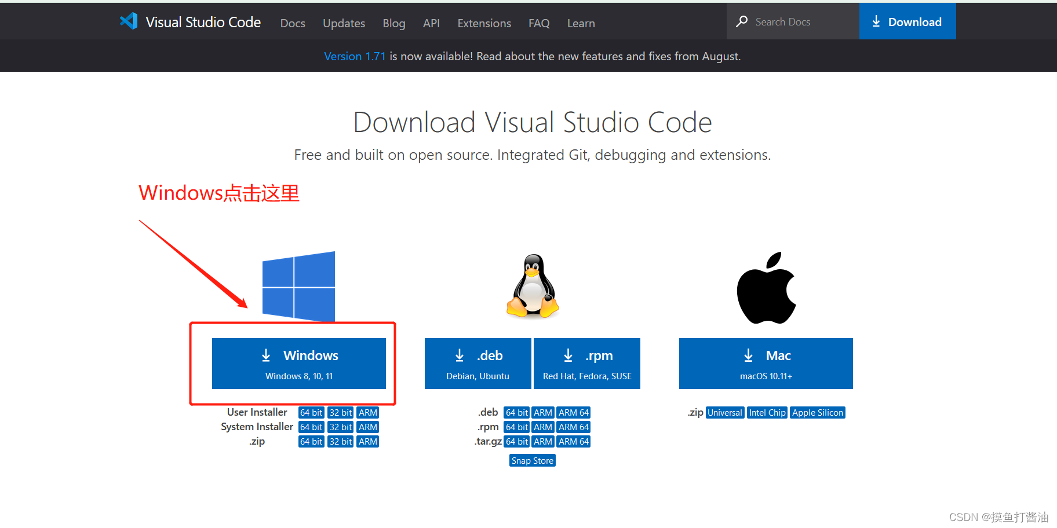
Task: Open the Learn navigation item
Action: tap(581, 23)
